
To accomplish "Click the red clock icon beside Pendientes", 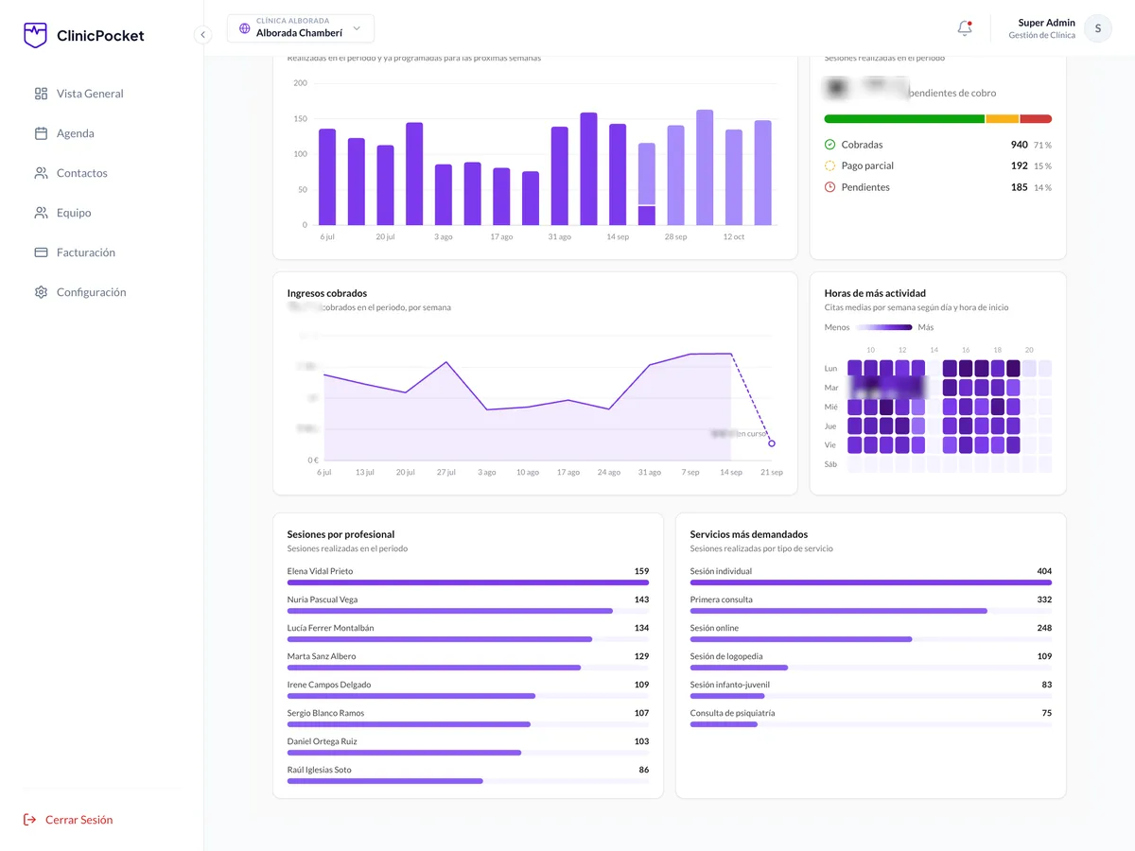I will coord(830,187).
